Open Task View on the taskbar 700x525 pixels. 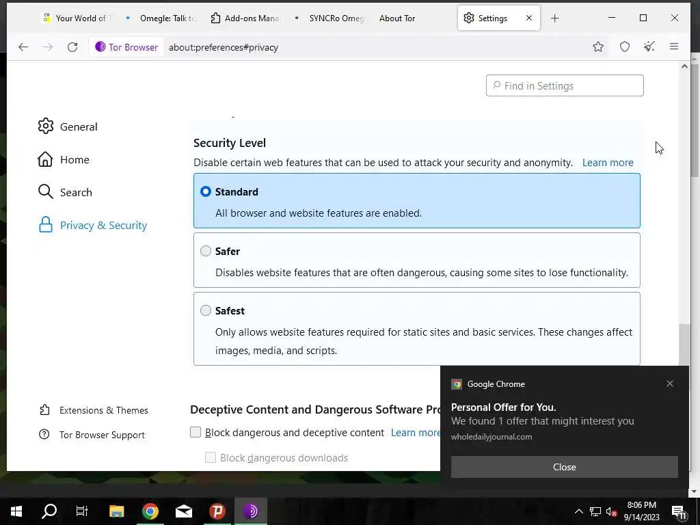82,511
